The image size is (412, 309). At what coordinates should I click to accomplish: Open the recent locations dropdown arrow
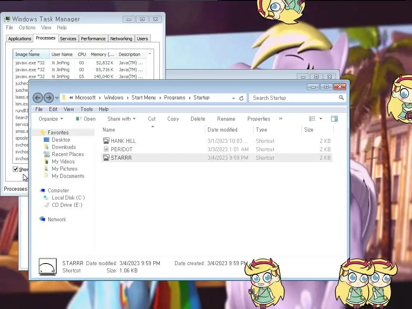click(57, 98)
